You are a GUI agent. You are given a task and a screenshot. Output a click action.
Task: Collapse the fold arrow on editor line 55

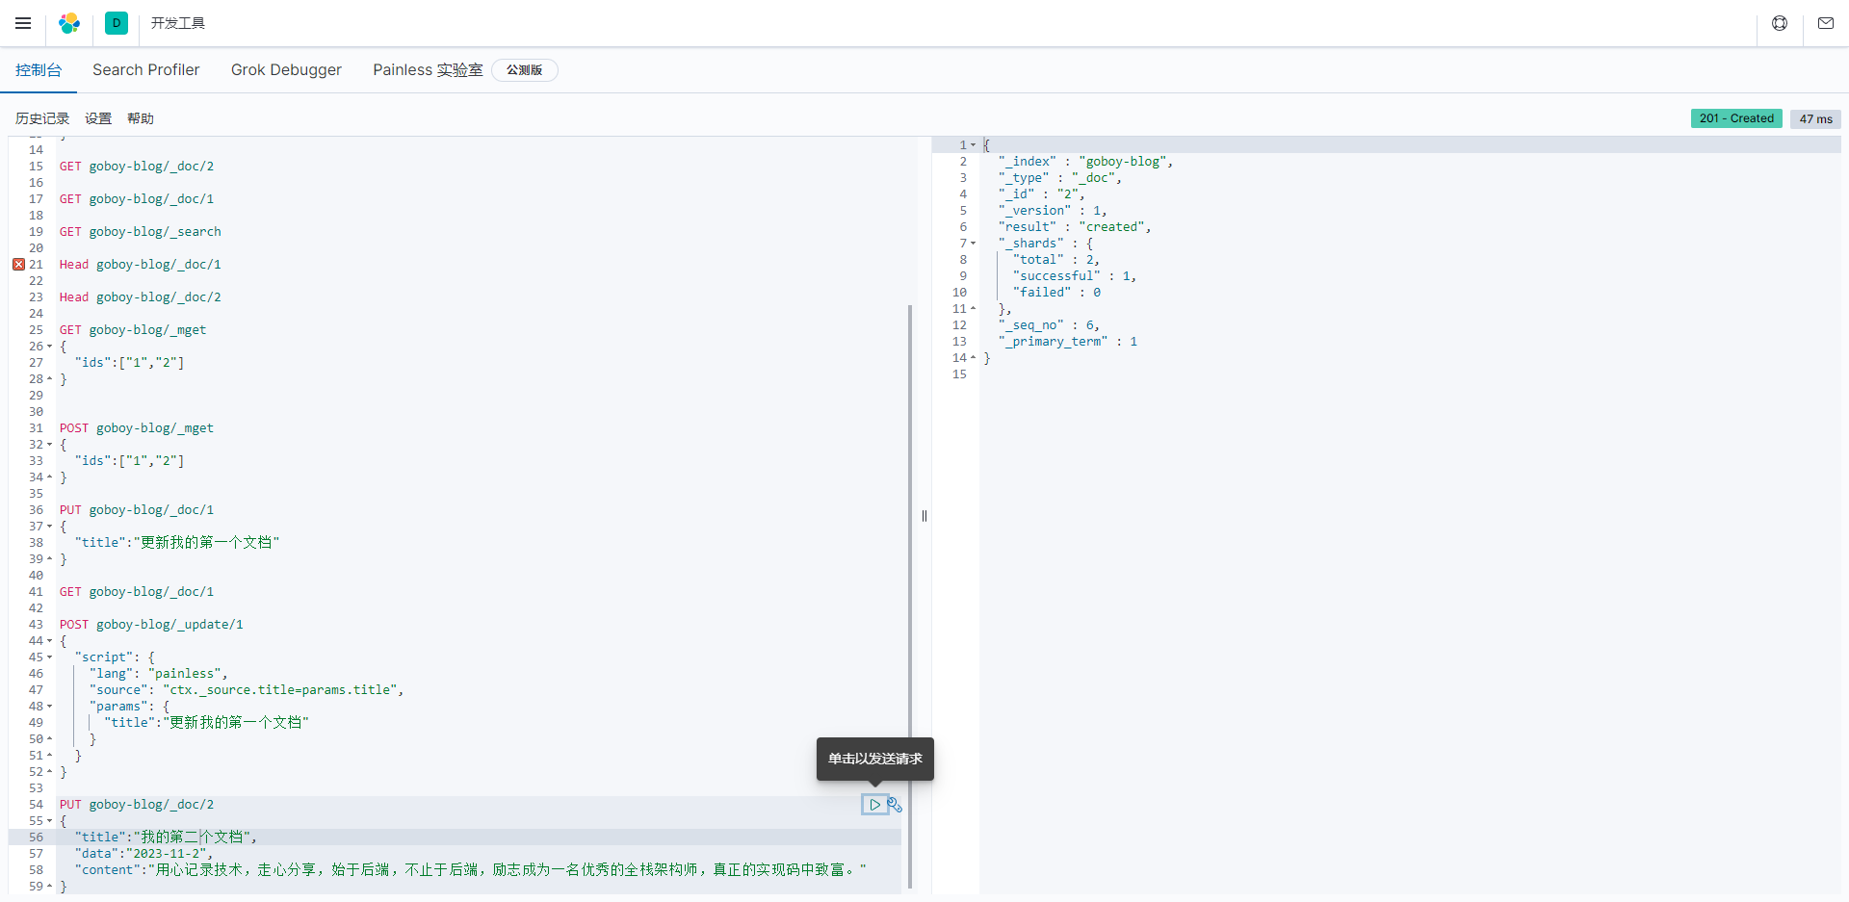click(50, 821)
